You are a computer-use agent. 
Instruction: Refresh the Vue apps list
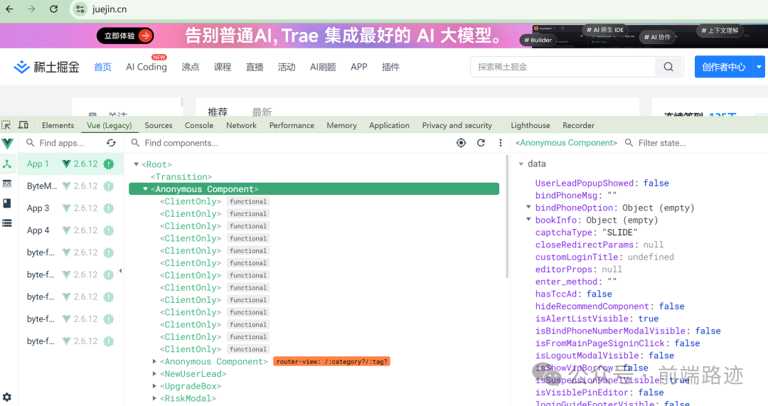(111, 143)
